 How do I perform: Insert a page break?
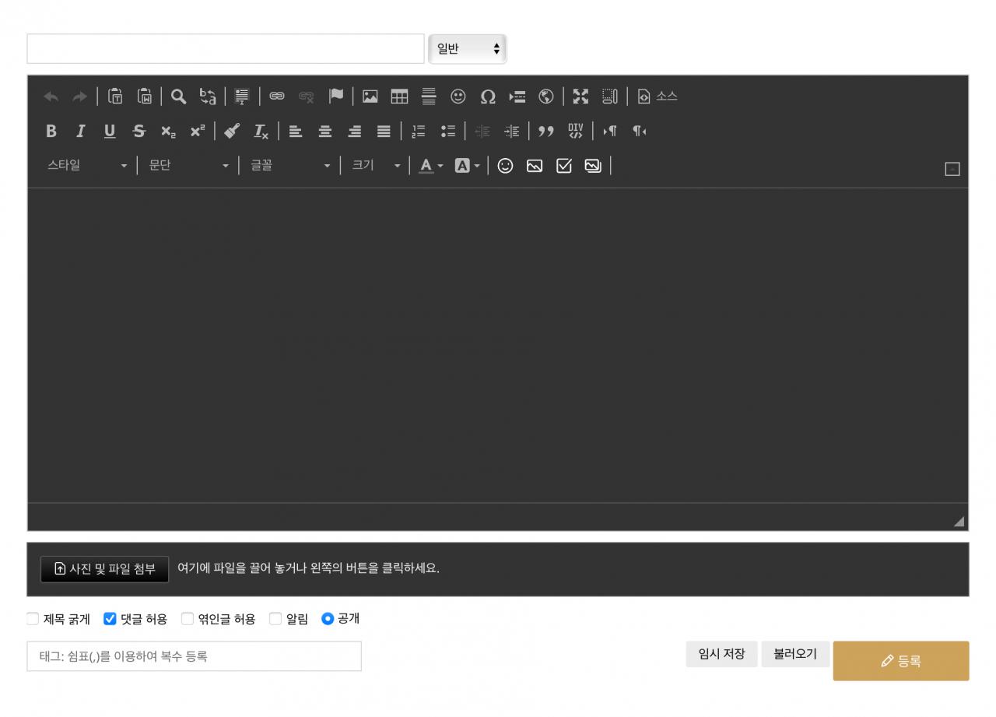(517, 97)
